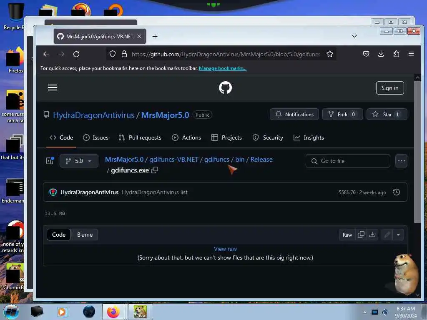Open the Security tab

[x=268, y=137]
